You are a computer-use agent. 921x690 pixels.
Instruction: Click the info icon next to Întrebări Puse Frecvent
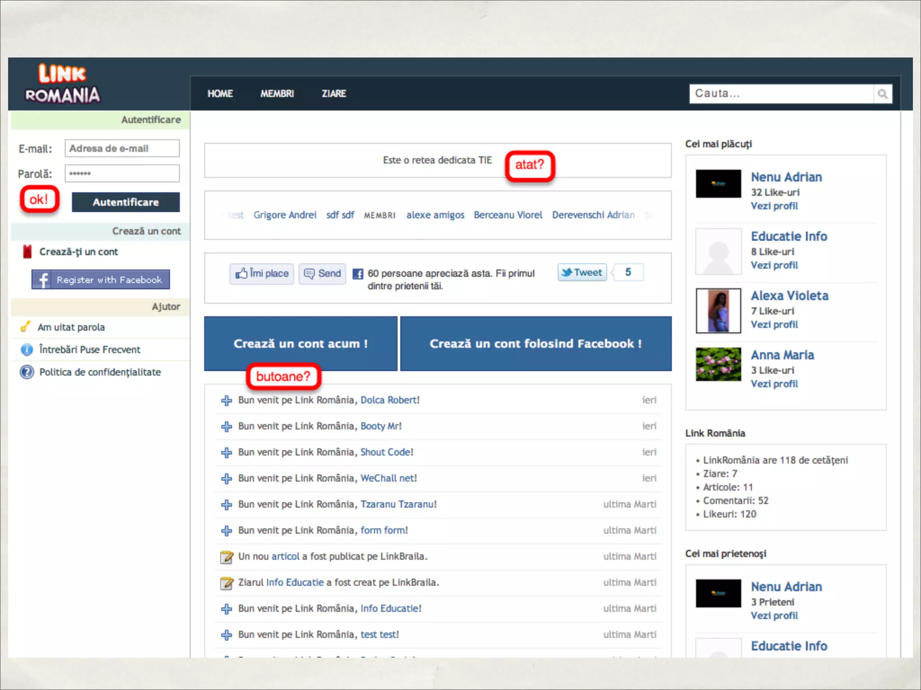click(x=27, y=349)
